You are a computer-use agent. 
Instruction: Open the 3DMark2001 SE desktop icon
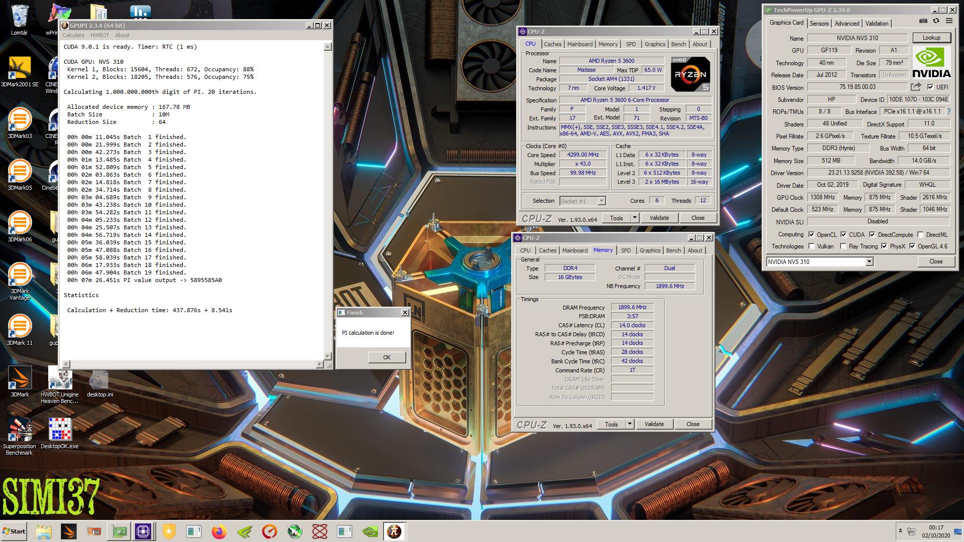[20, 72]
